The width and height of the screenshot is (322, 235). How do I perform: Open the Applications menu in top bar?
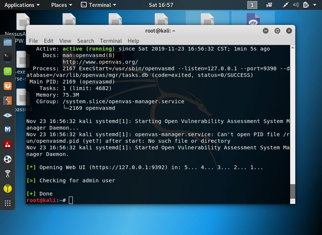(22, 5)
